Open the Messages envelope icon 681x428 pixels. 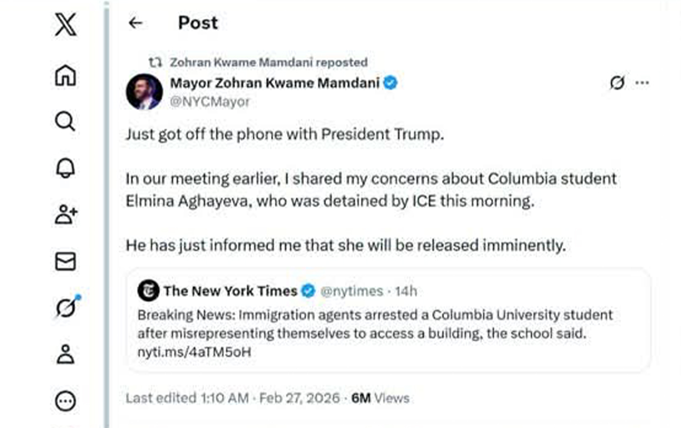[x=65, y=262]
